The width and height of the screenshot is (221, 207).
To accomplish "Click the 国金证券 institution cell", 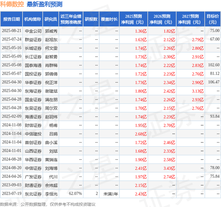I will coord(33,100).
